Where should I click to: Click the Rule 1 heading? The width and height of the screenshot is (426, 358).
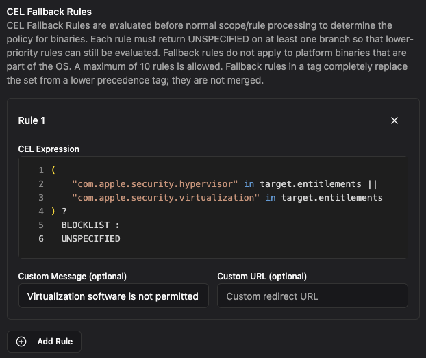pyautogui.click(x=32, y=120)
